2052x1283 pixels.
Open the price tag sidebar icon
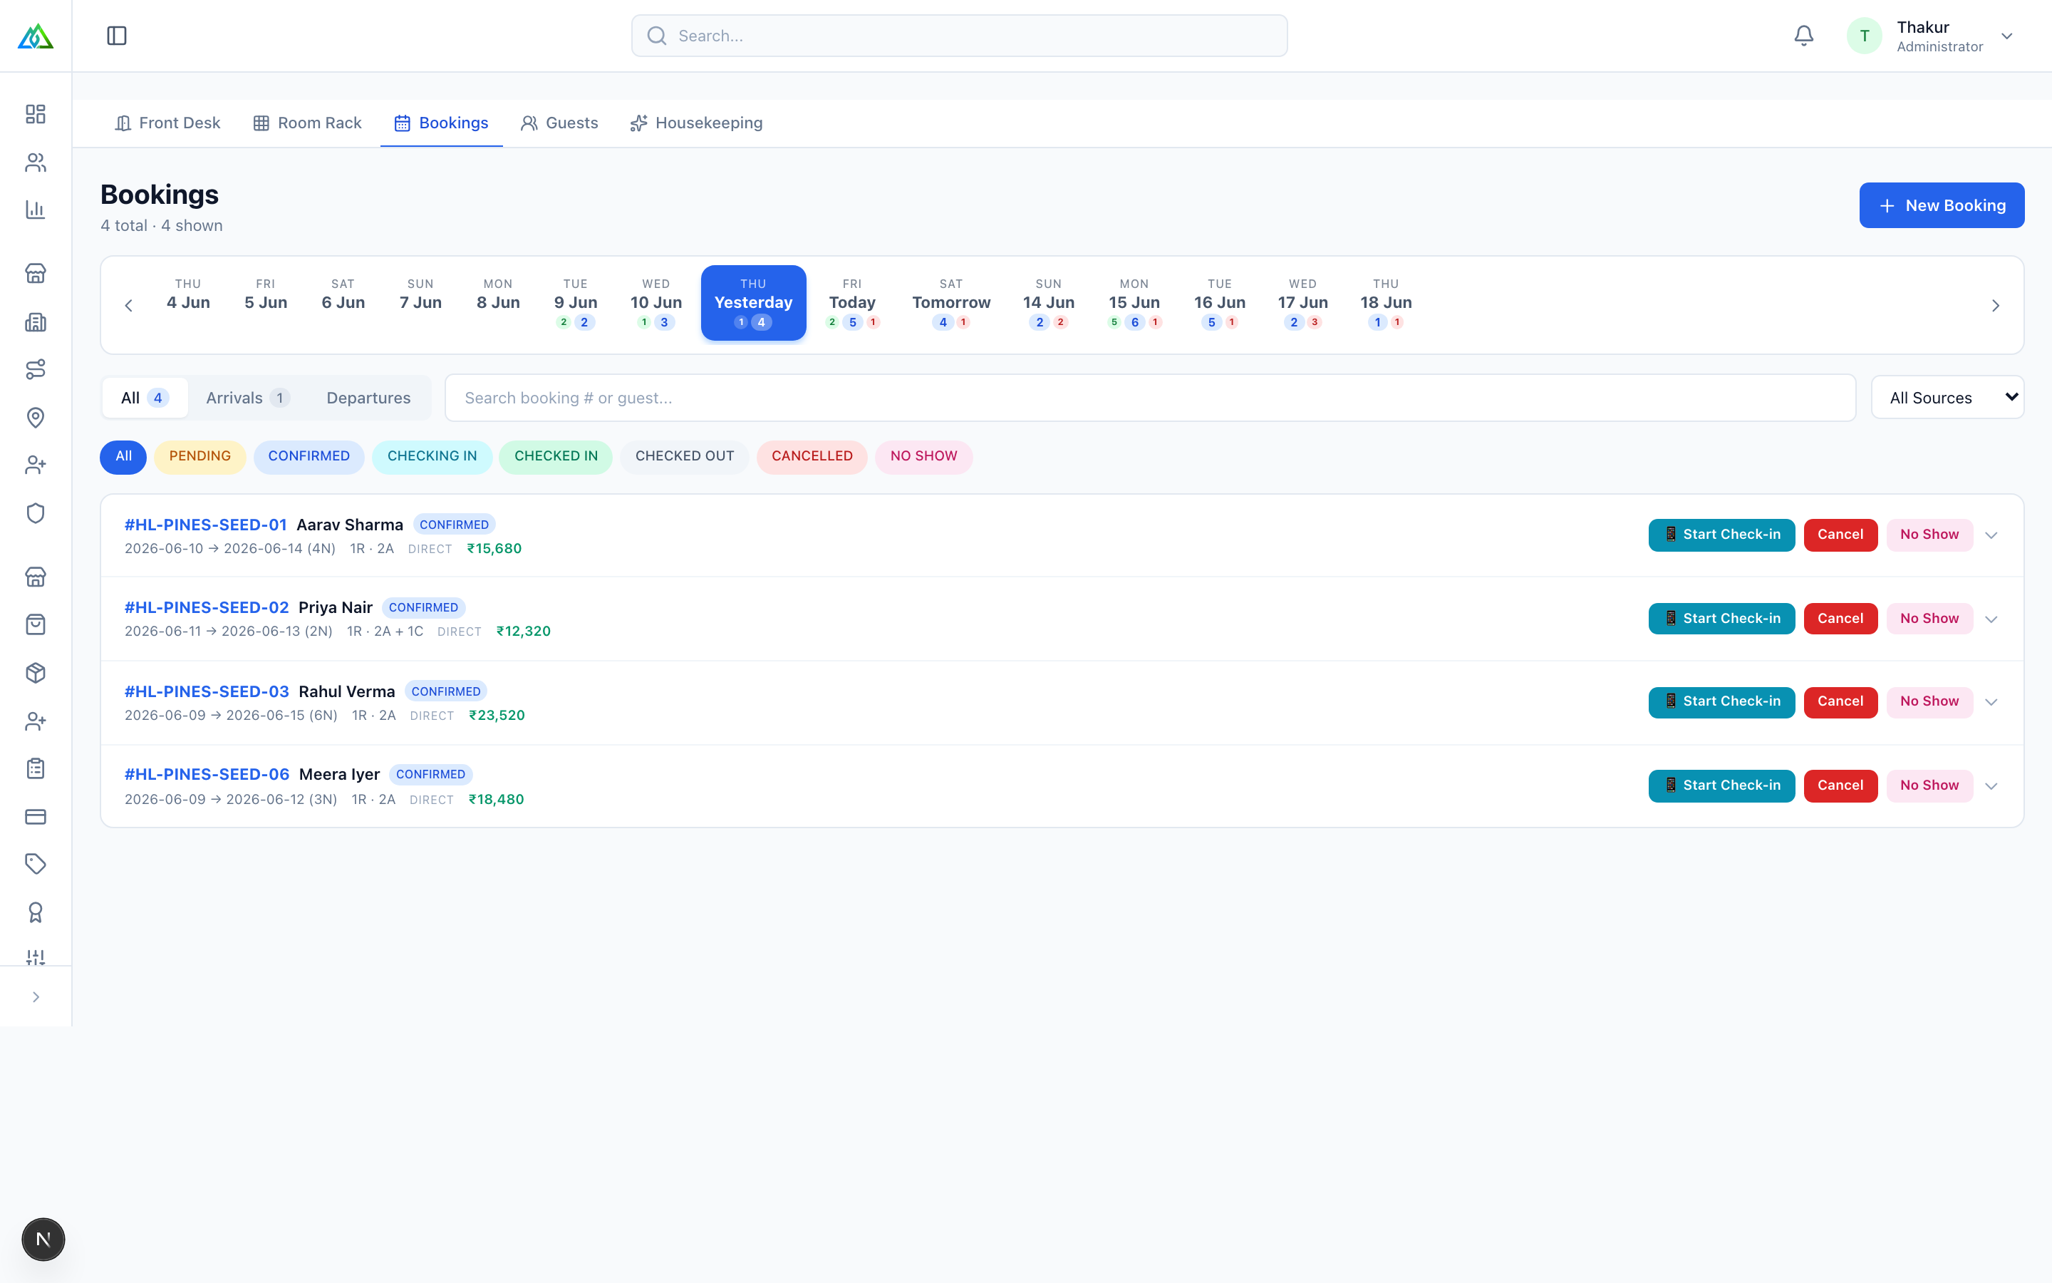[36, 864]
